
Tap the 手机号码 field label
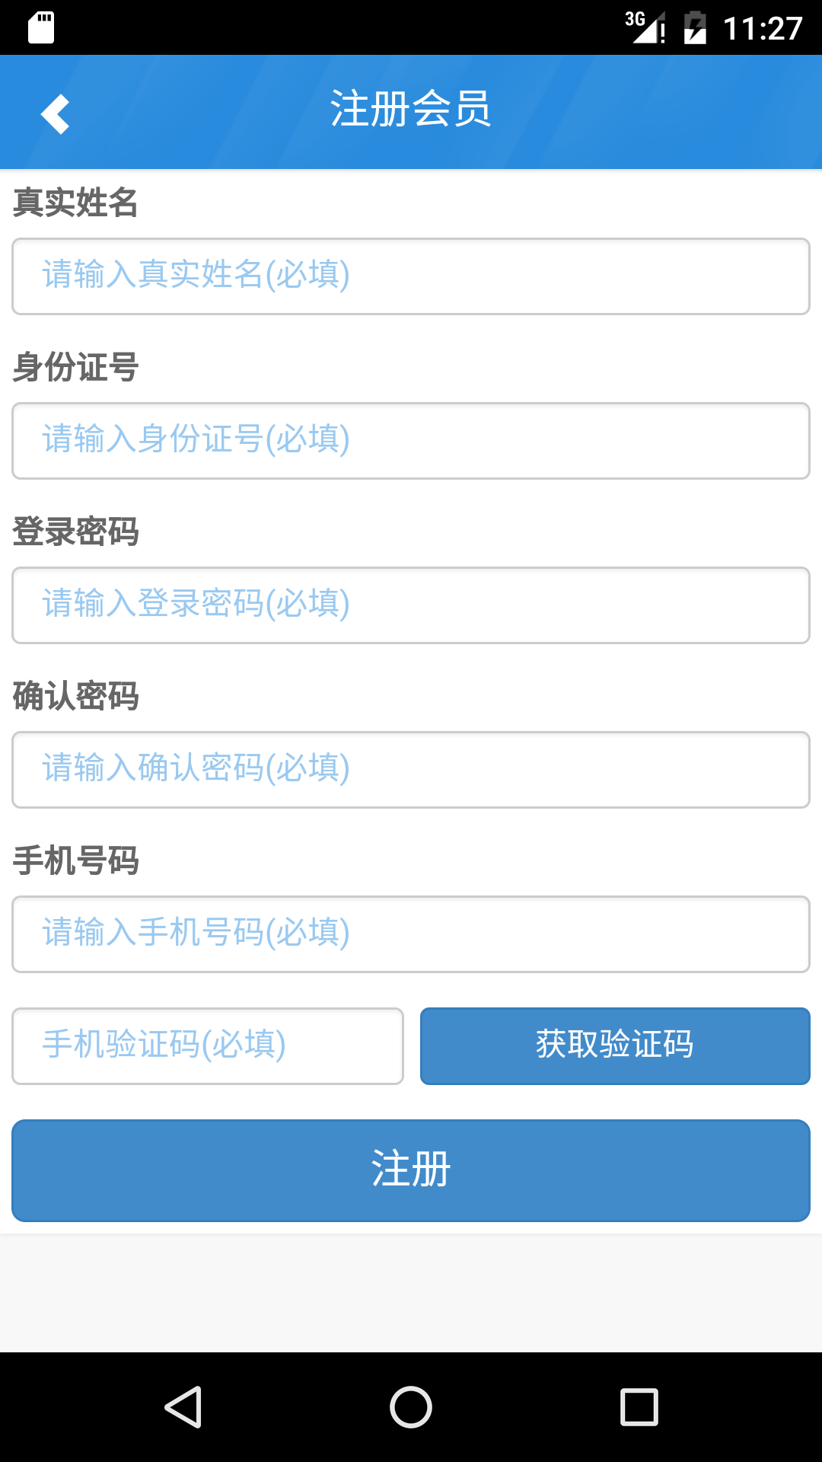coord(75,860)
